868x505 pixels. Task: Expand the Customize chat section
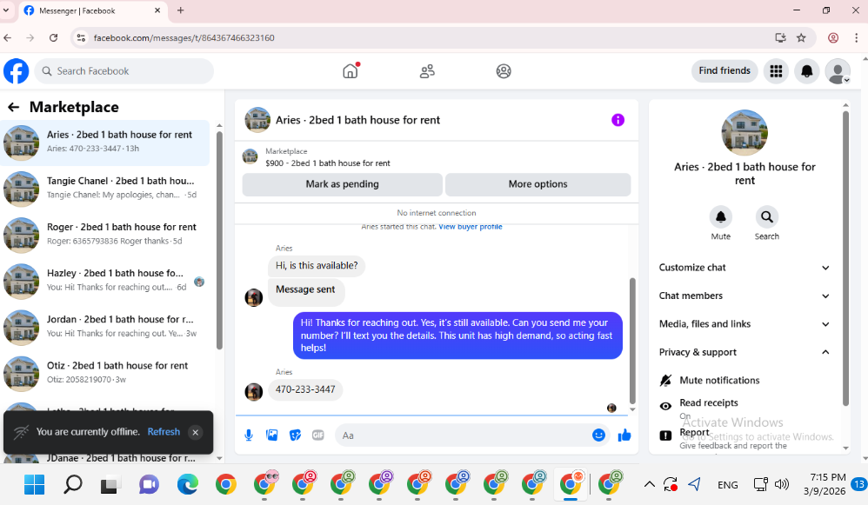(744, 268)
